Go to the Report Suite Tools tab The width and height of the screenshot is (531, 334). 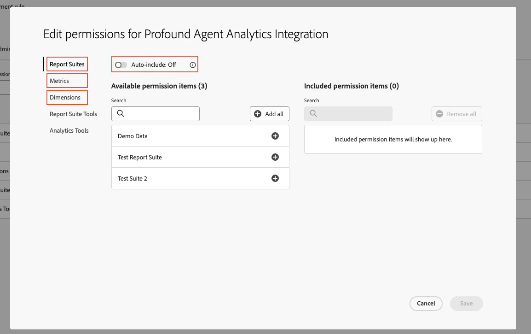pyautogui.click(x=73, y=114)
